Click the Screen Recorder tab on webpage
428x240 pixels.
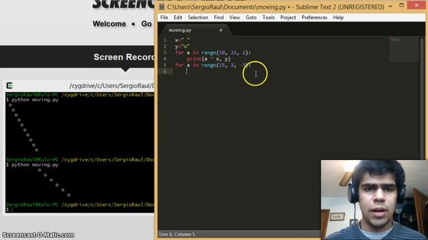click(124, 57)
